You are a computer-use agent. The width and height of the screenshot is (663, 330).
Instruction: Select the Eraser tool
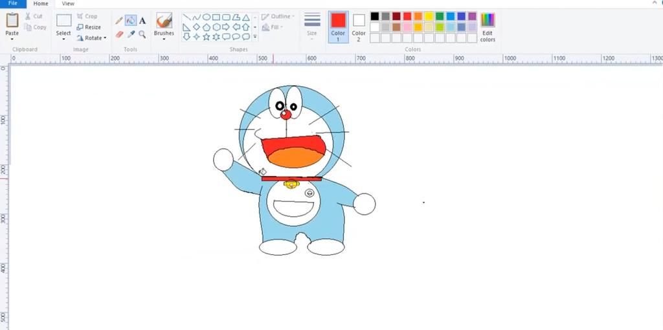tap(119, 34)
